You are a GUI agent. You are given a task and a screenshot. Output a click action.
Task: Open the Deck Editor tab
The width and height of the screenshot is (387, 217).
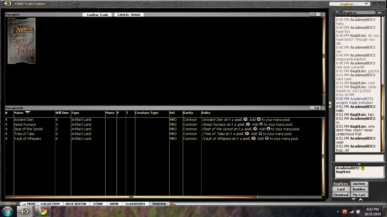click(x=76, y=204)
